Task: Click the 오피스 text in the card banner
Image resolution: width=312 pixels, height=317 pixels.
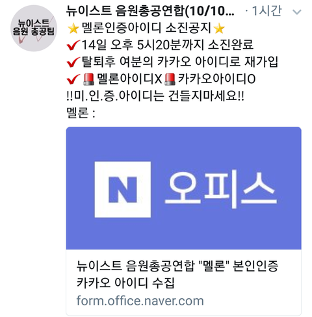Action: pyautogui.click(x=220, y=190)
